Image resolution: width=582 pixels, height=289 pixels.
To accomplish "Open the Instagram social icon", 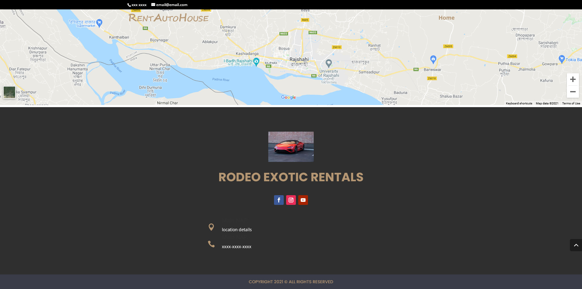I will [x=291, y=200].
